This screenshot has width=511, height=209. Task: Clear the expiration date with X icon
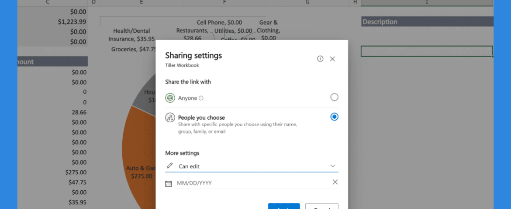335,182
